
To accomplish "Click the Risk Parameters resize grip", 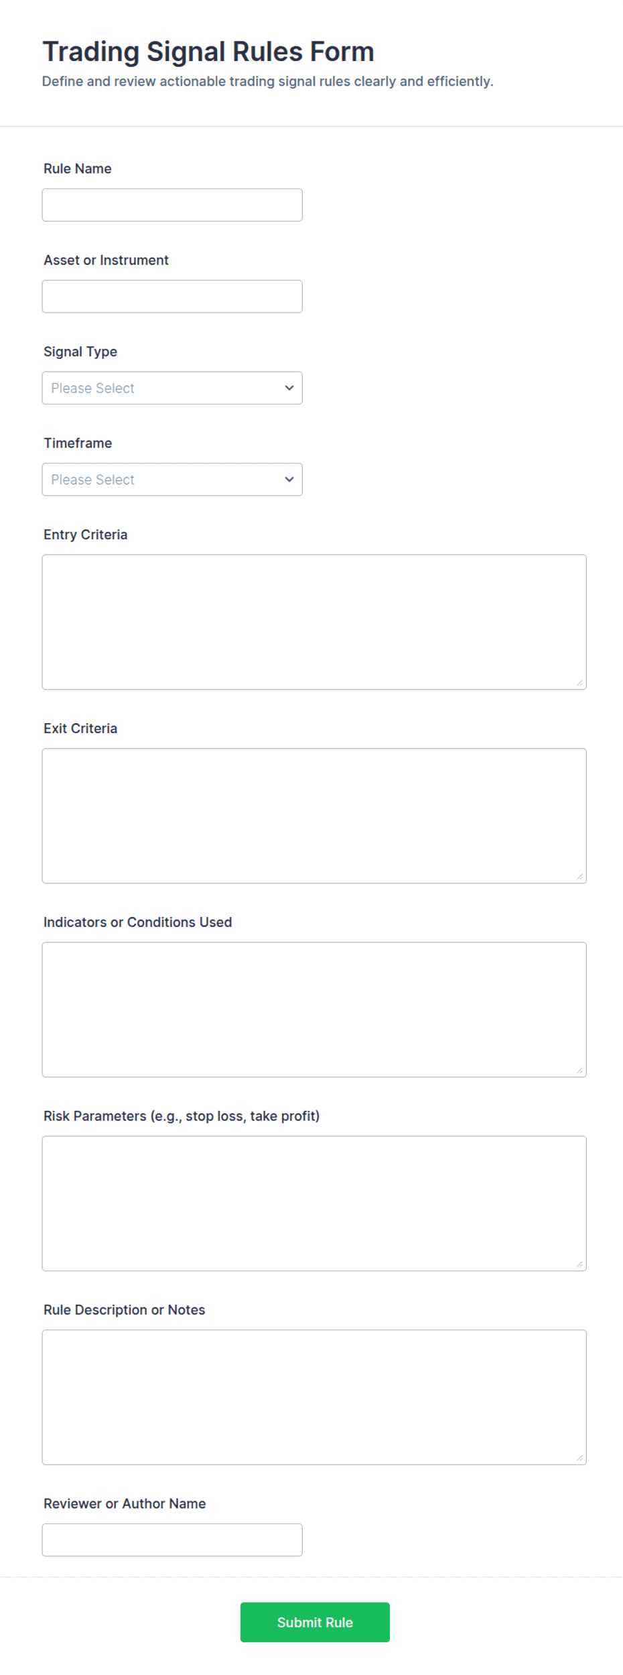I will coord(579,1264).
